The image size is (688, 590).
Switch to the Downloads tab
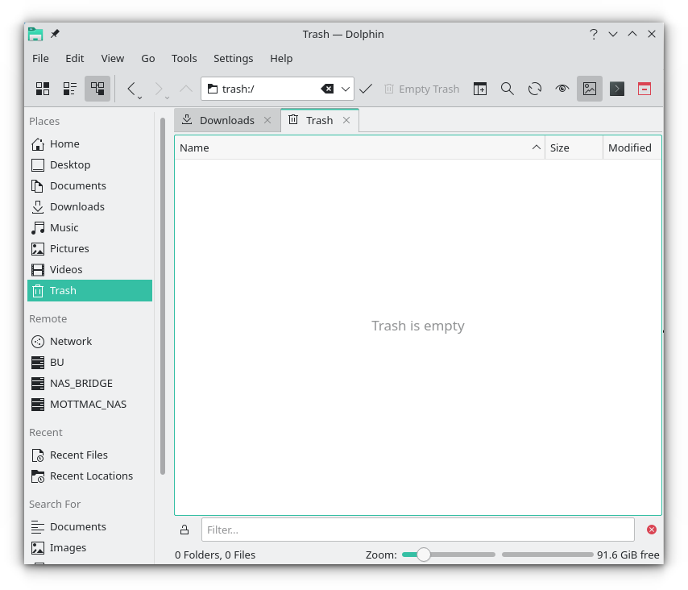pos(227,120)
